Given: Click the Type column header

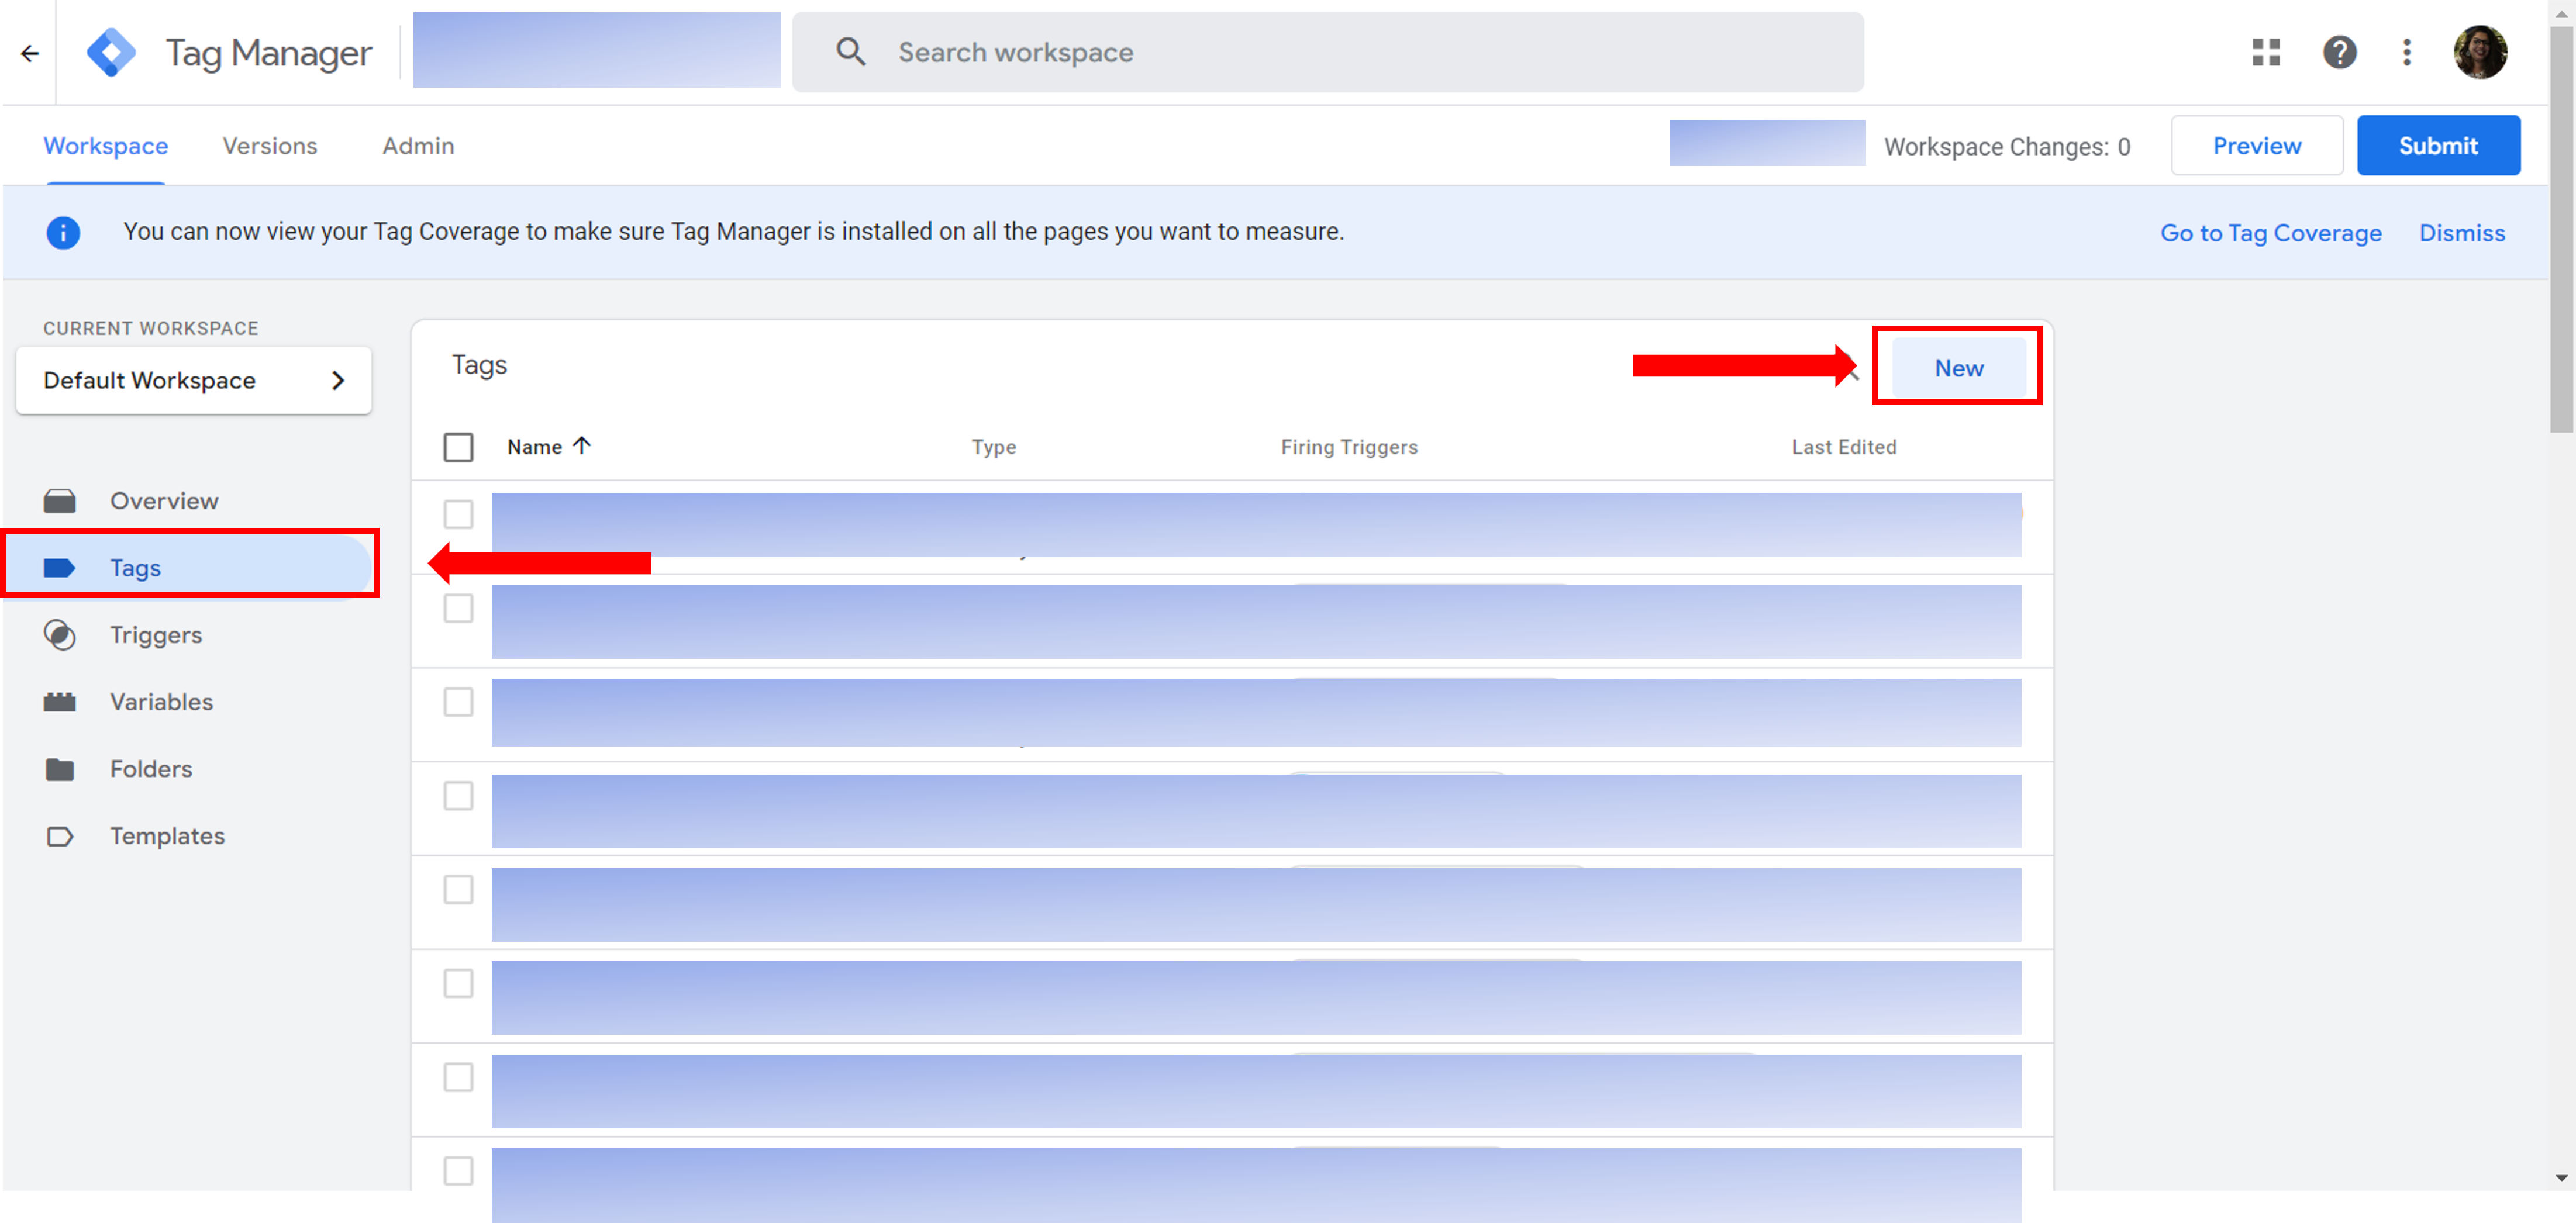Looking at the screenshot, I should (993, 447).
